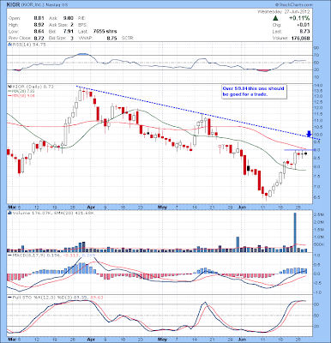331x343 pixels.
Task: Click the RSI(14) legend icon
Action: coord(9,45)
